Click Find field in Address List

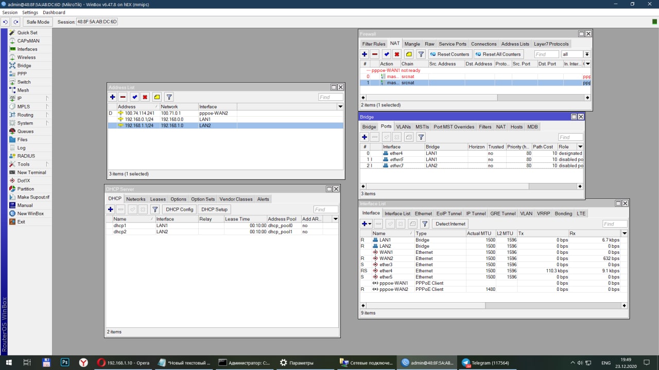coord(331,97)
